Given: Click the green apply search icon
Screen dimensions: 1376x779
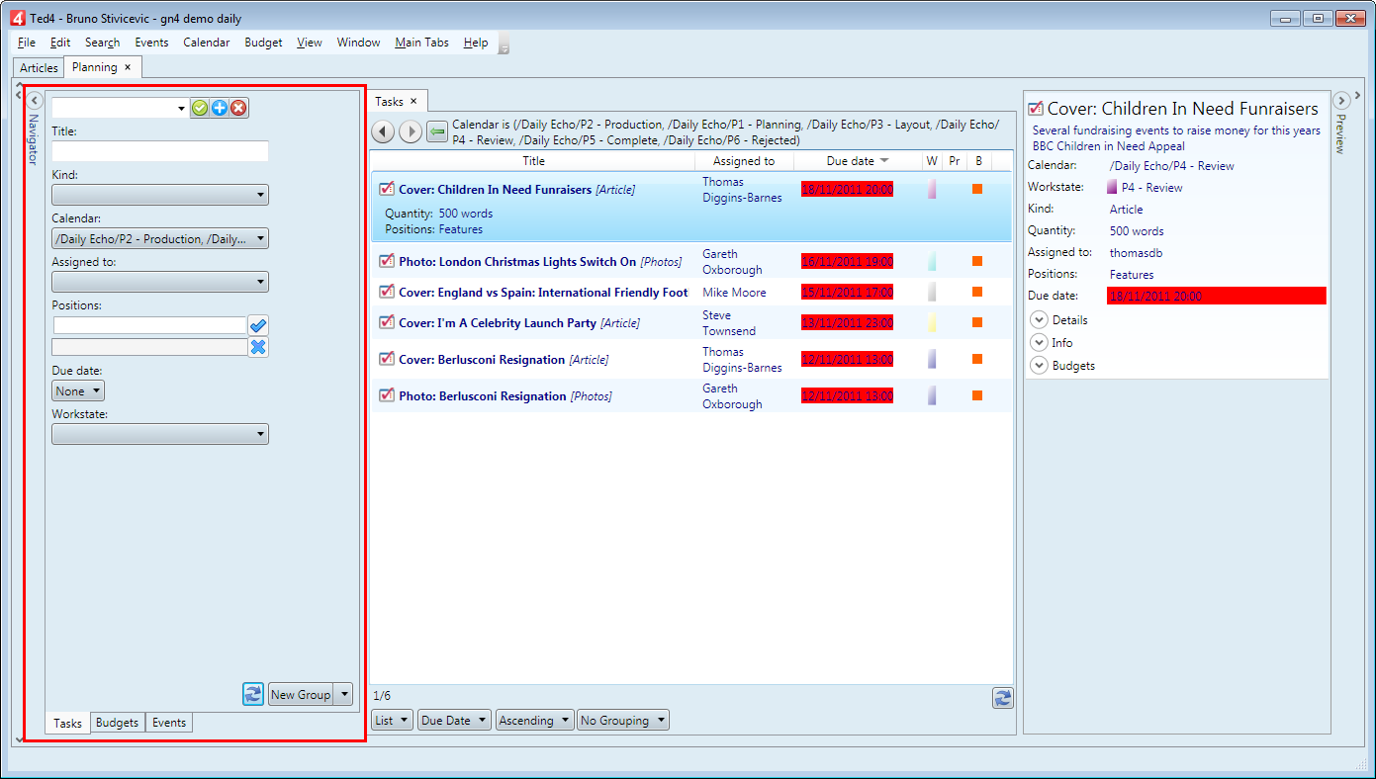Looking at the screenshot, I should pos(200,109).
